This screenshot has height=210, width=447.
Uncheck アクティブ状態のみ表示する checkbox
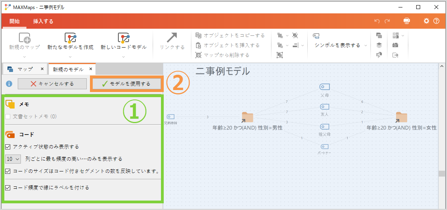point(8,147)
